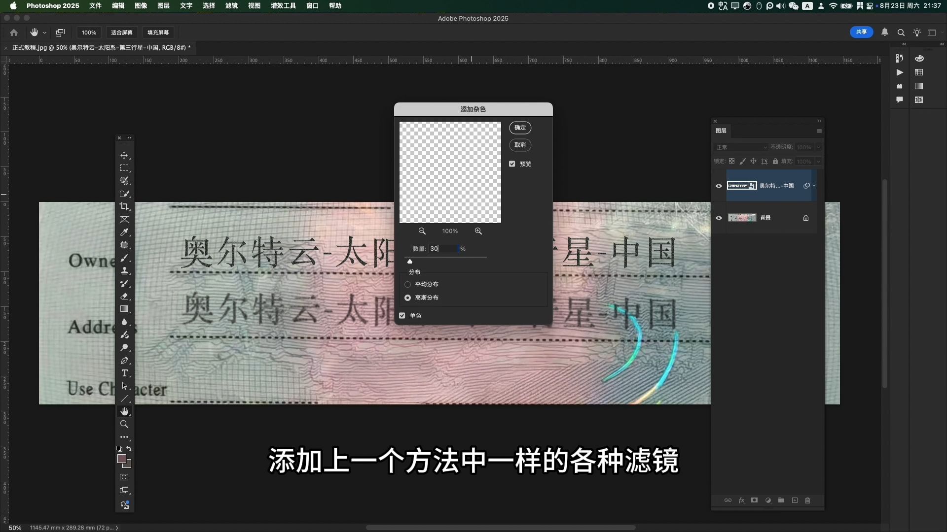Click the delete layer trash icon
This screenshot has width=947, height=532.
807,500
